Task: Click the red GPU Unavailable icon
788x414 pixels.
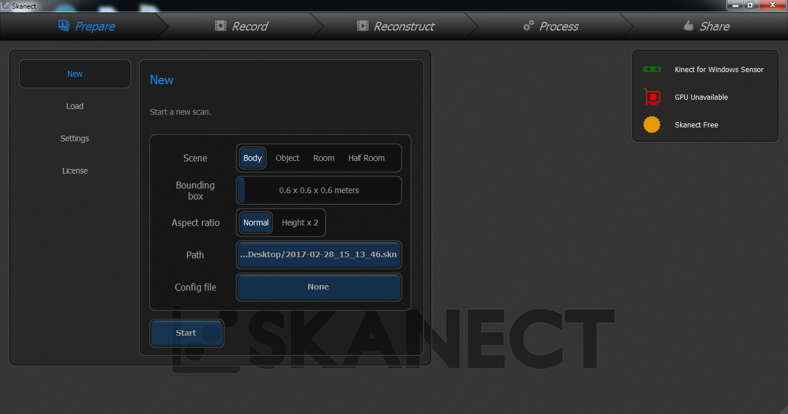Action: [652, 97]
